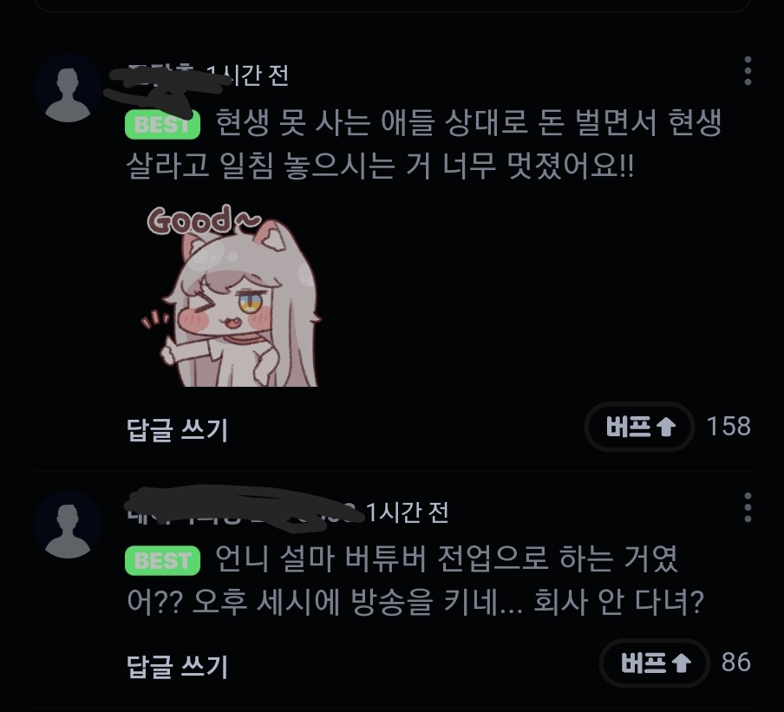Click the 158 buff count
The height and width of the screenshot is (712, 784).
728,427
